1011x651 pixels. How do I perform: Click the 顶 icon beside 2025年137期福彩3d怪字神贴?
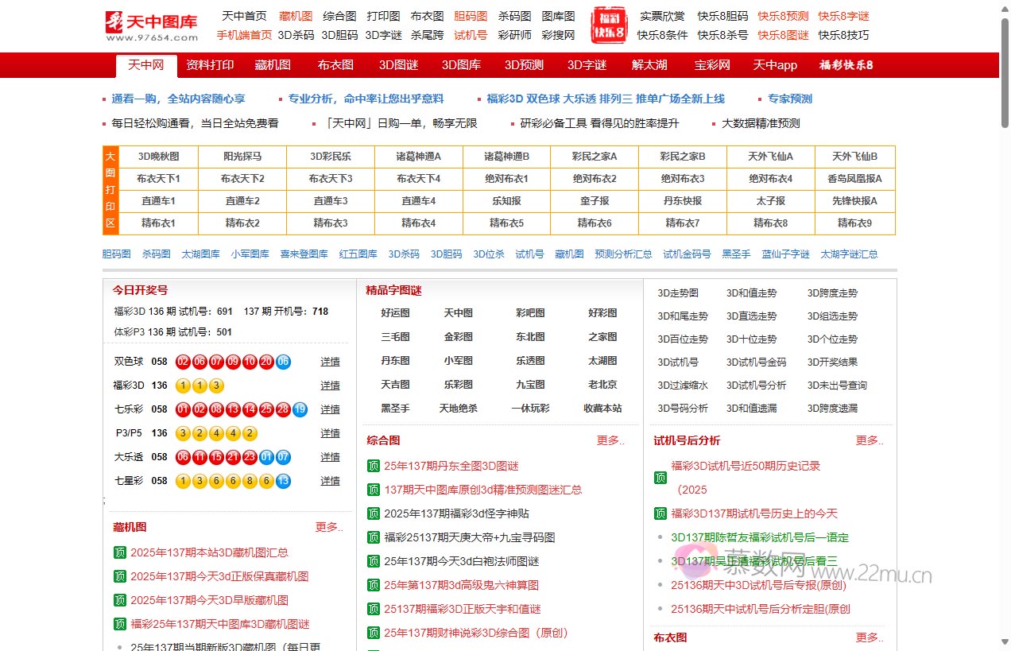pyautogui.click(x=373, y=513)
